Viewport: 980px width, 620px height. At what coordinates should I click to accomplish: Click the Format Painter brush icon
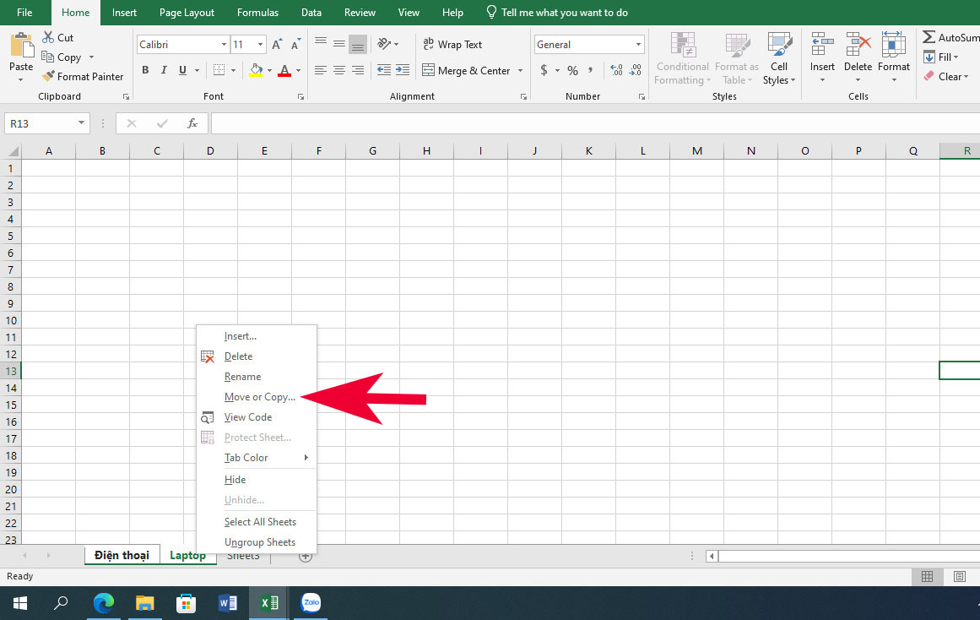tap(48, 77)
